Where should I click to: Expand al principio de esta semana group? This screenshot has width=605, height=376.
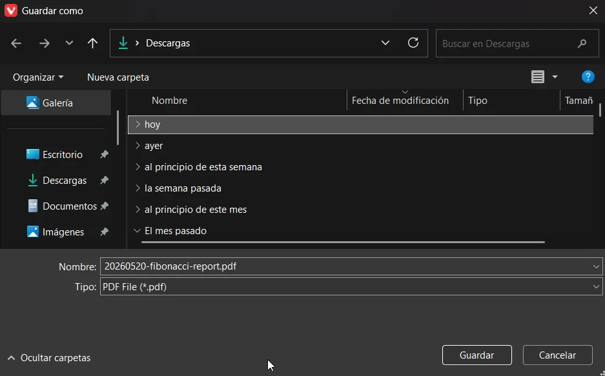(x=138, y=167)
